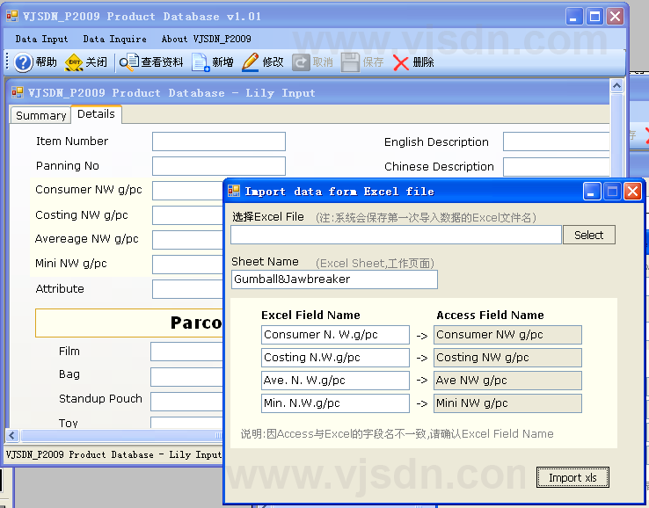
Task: Close the main VJSDN_P2009 window
Action: 615,17
